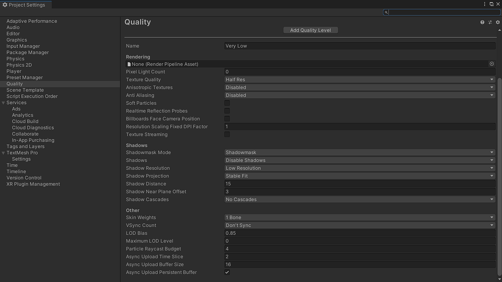
Task: Open the window's three-dot options menu
Action: [x=485, y=4]
